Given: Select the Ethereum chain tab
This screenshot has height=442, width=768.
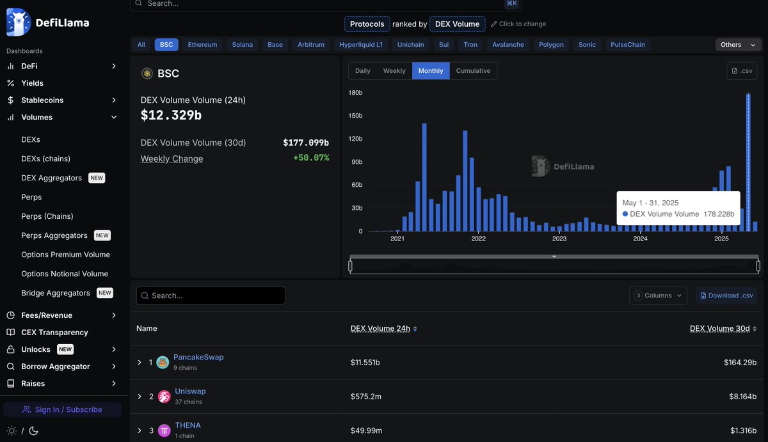Looking at the screenshot, I should [x=202, y=45].
